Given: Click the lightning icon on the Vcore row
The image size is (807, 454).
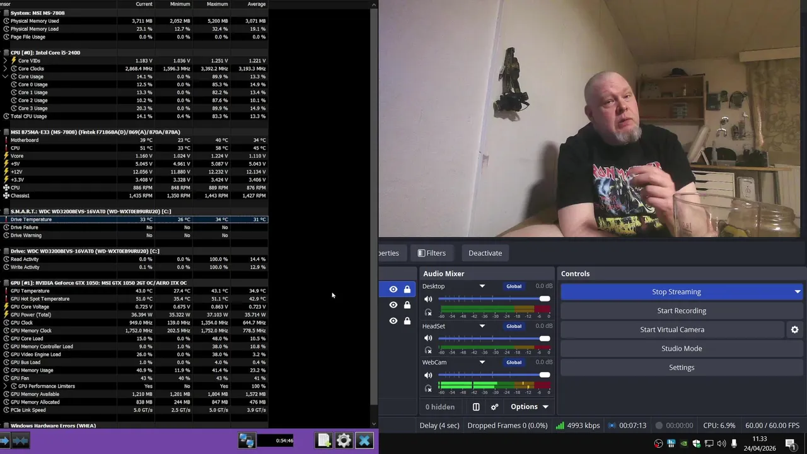Looking at the screenshot, I should click(x=6, y=156).
